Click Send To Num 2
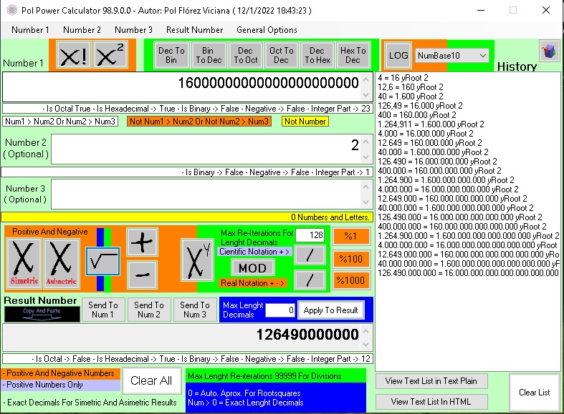The width and height of the screenshot is (564, 414). coord(149,310)
